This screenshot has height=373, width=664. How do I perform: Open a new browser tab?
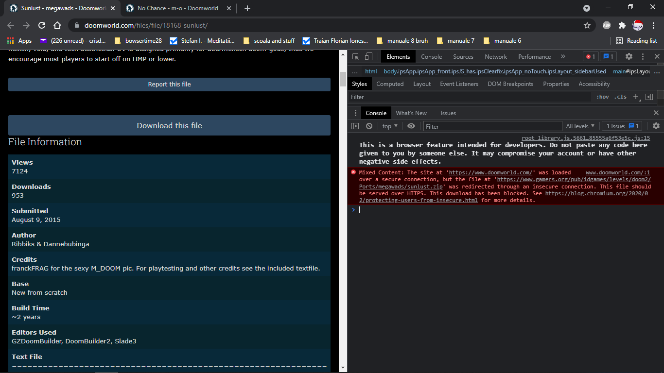click(247, 8)
